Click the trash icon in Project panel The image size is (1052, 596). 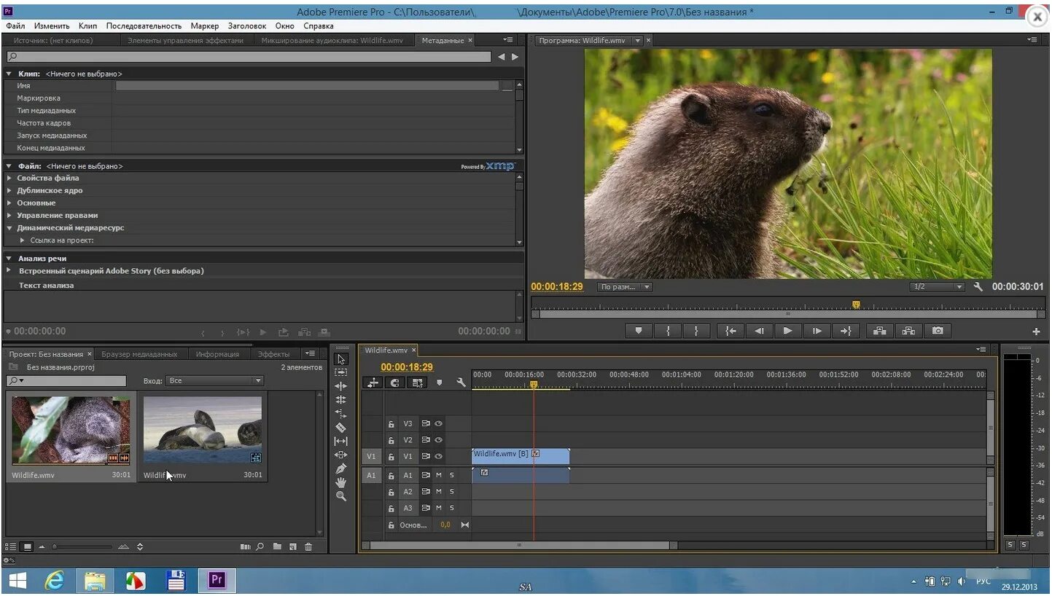(x=308, y=546)
